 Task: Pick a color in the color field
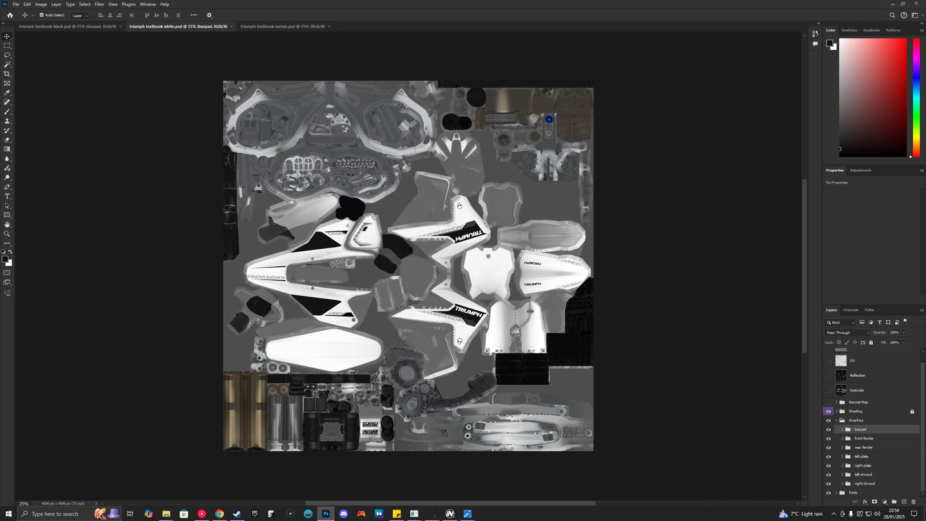click(873, 97)
